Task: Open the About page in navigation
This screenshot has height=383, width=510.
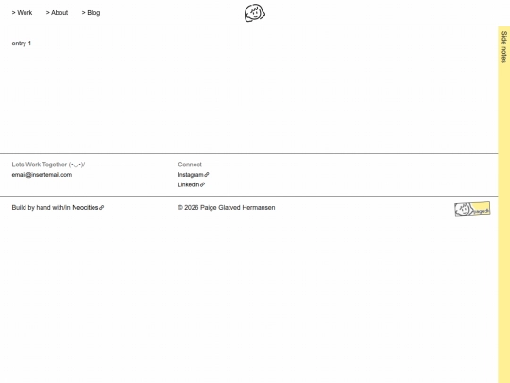Action: point(57,13)
